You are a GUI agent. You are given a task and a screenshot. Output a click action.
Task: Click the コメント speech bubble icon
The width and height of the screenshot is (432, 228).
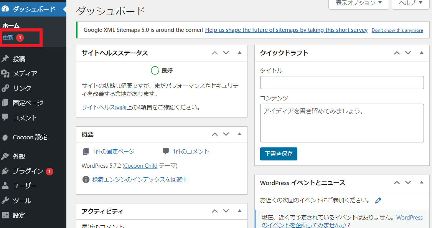tap(5, 117)
